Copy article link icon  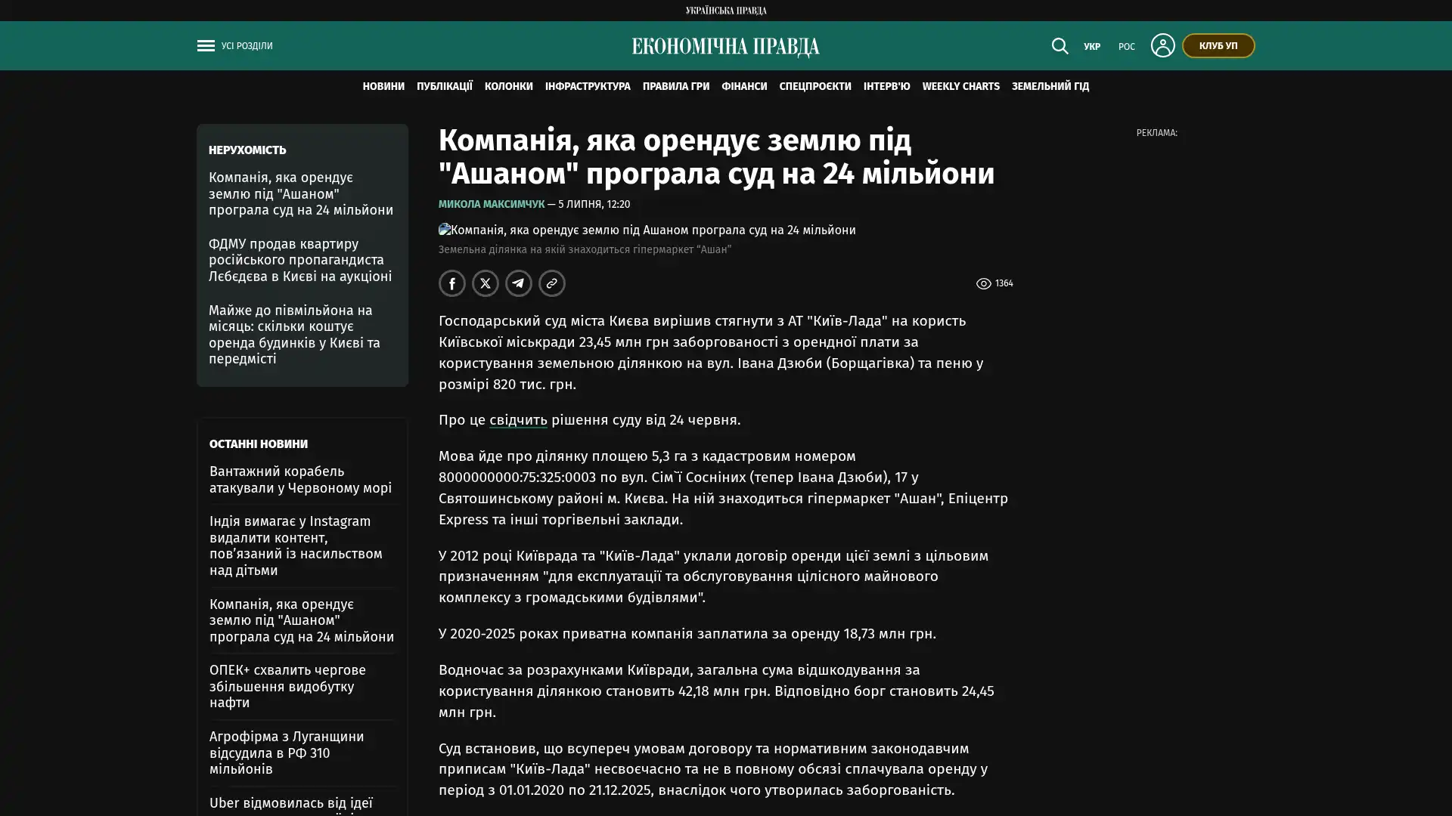coord(552,283)
